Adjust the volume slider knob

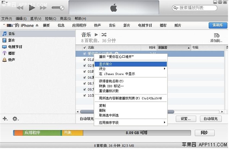pos(62,8)
